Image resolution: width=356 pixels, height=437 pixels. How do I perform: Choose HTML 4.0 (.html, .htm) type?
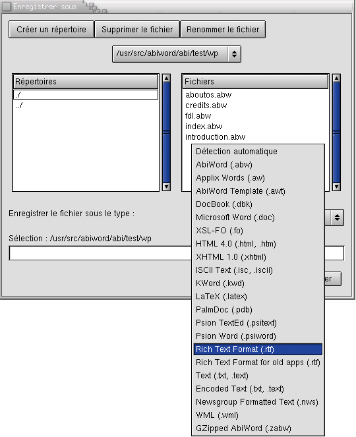click(x=258, y=244)
